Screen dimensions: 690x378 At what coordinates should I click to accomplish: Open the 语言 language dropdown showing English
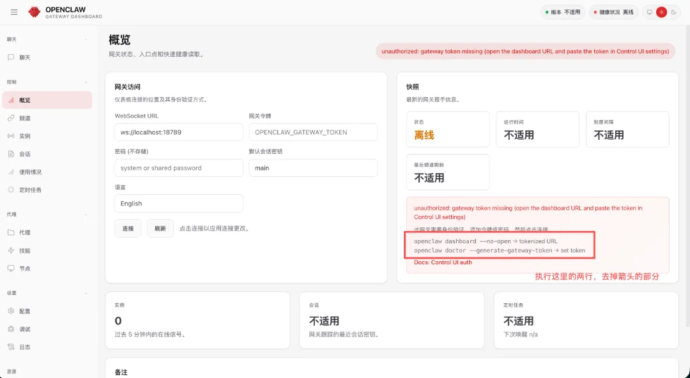pyautogui.click(x=179, y=203)
